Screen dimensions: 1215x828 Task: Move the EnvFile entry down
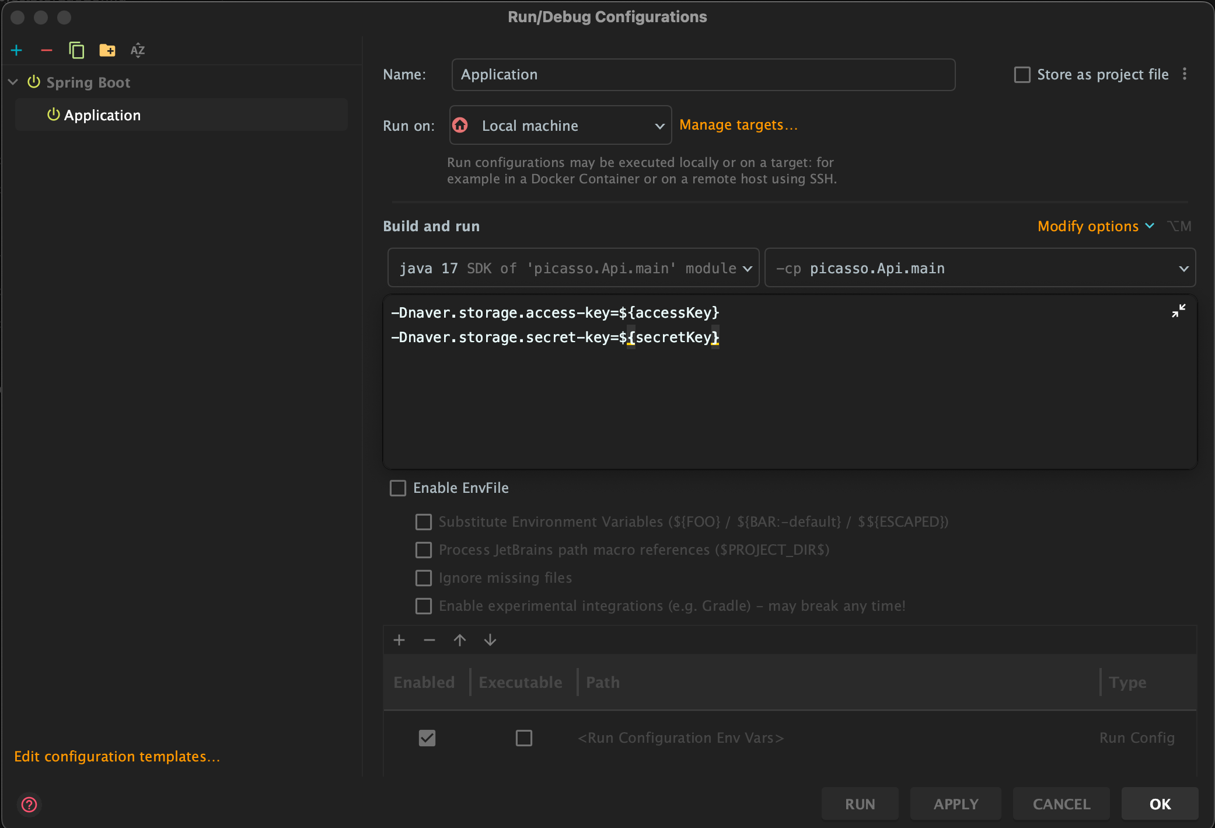490,641
